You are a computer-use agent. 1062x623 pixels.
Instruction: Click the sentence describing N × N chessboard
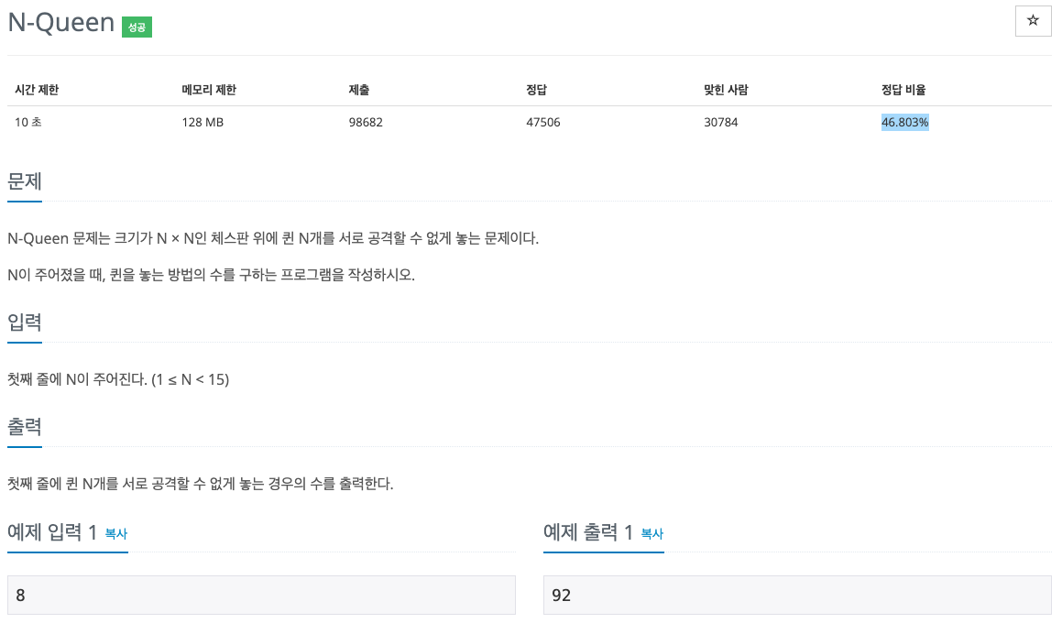point(273,238)
